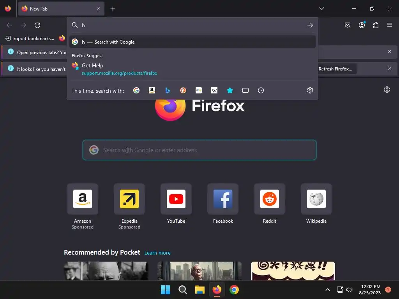Search open tabs via tabs icon

[245, 90]
